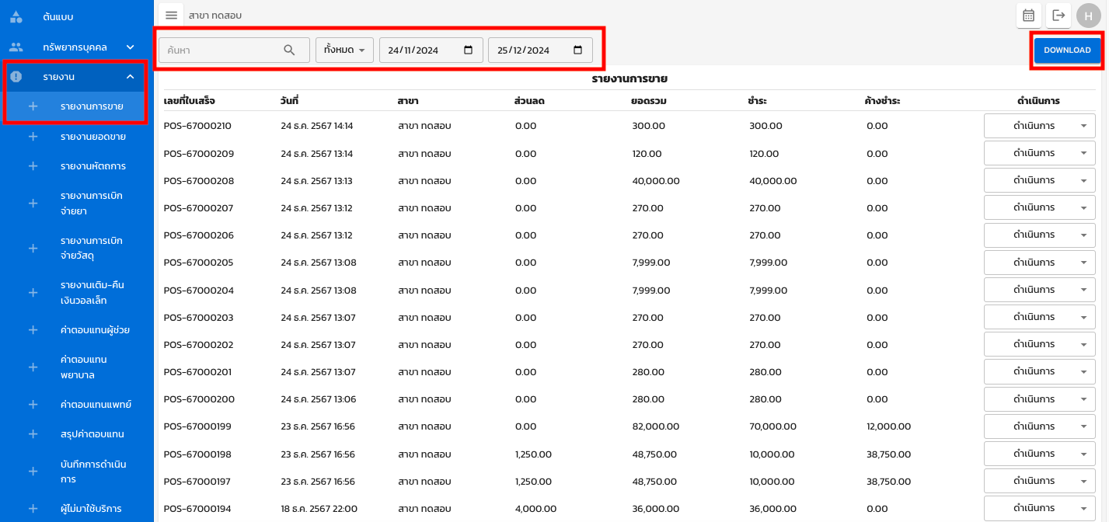
Task: Select receipt number POS-67000208
Action: click(x=197, y=181)
